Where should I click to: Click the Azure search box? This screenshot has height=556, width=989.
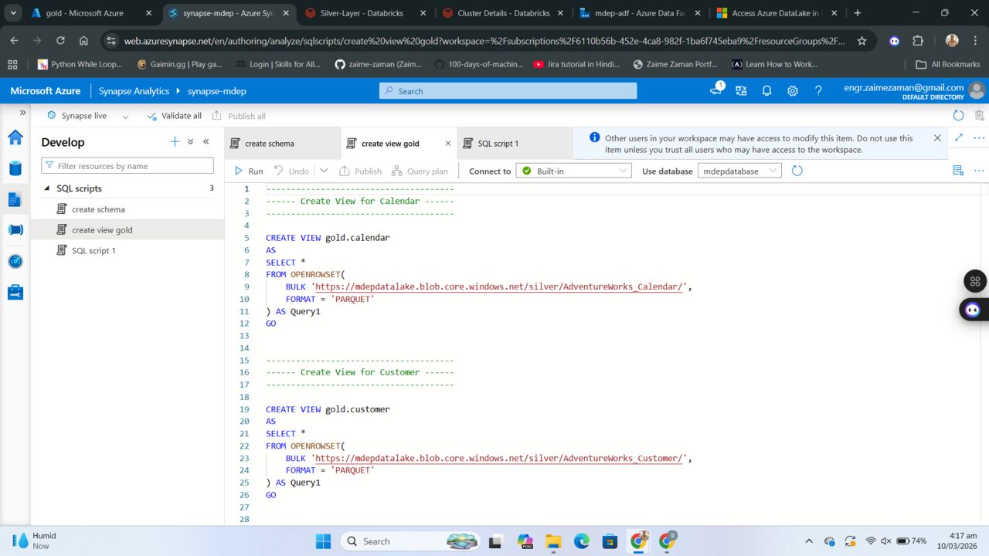click(x=508, y=91)
